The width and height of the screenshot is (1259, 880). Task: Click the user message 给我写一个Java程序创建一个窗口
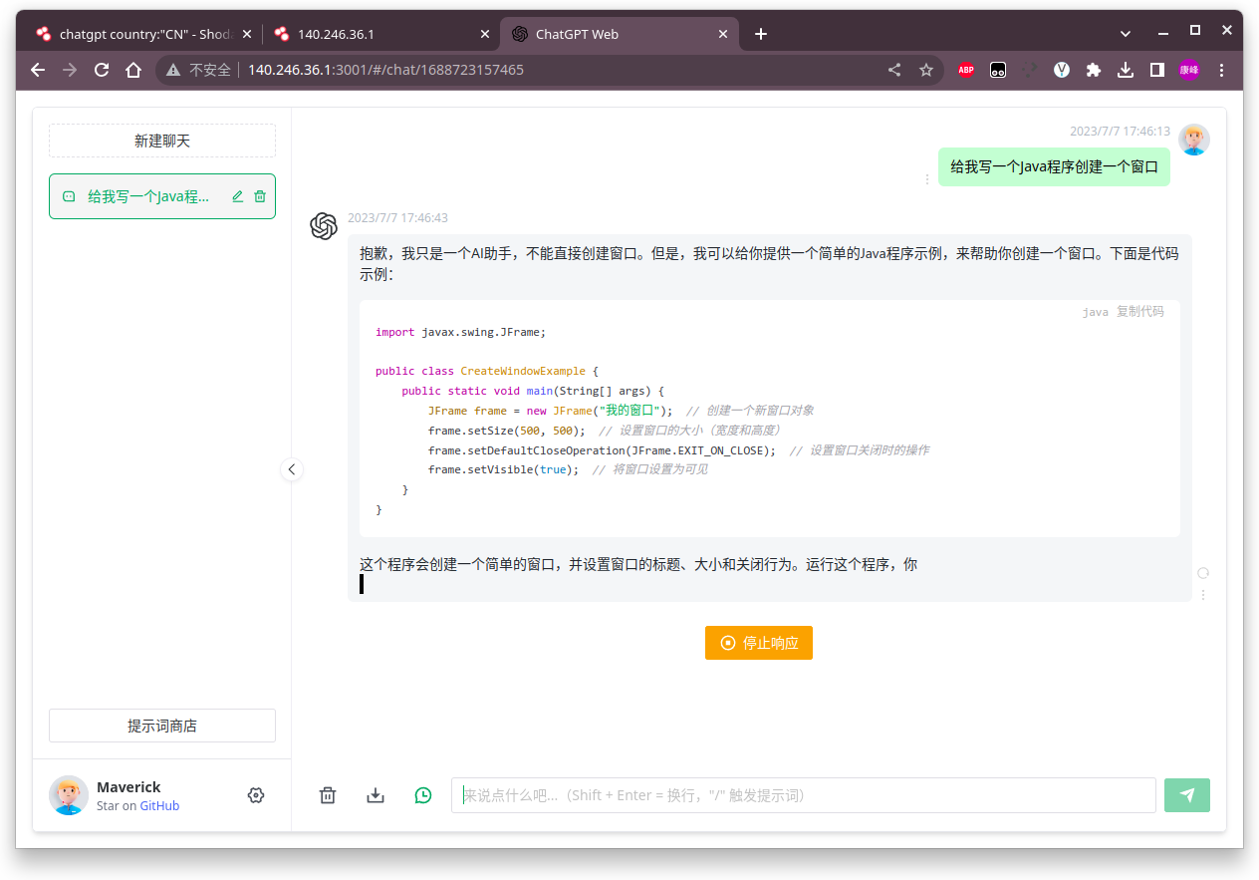pyautogui.click(x=1054, y=166)
